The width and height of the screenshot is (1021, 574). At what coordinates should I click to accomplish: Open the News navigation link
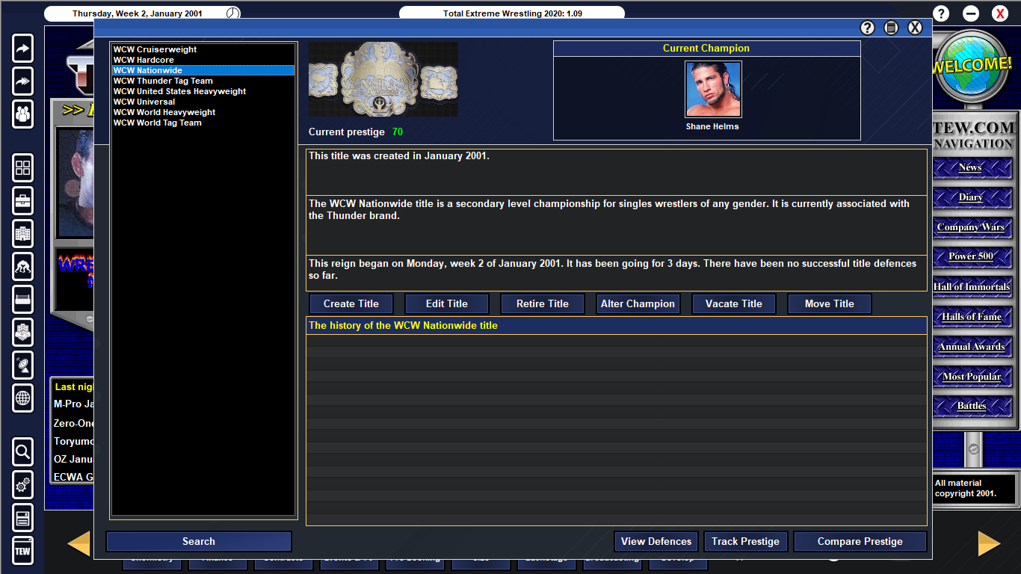pyautogui.click(x=972, y=168)
